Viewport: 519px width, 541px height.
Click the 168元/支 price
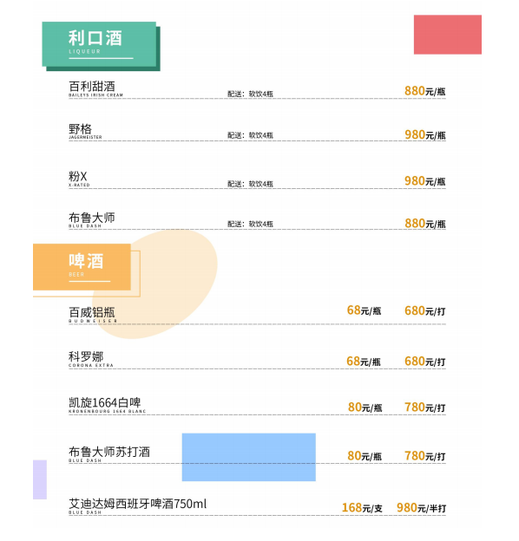click(x=362, y=507)
